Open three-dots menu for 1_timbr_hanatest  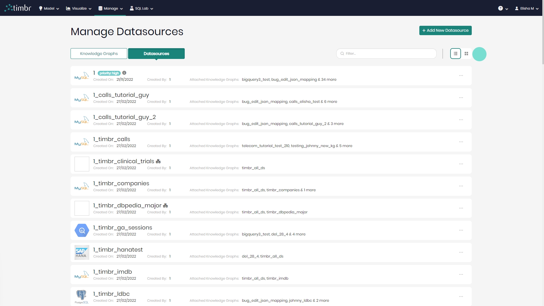tap(461, 252)
